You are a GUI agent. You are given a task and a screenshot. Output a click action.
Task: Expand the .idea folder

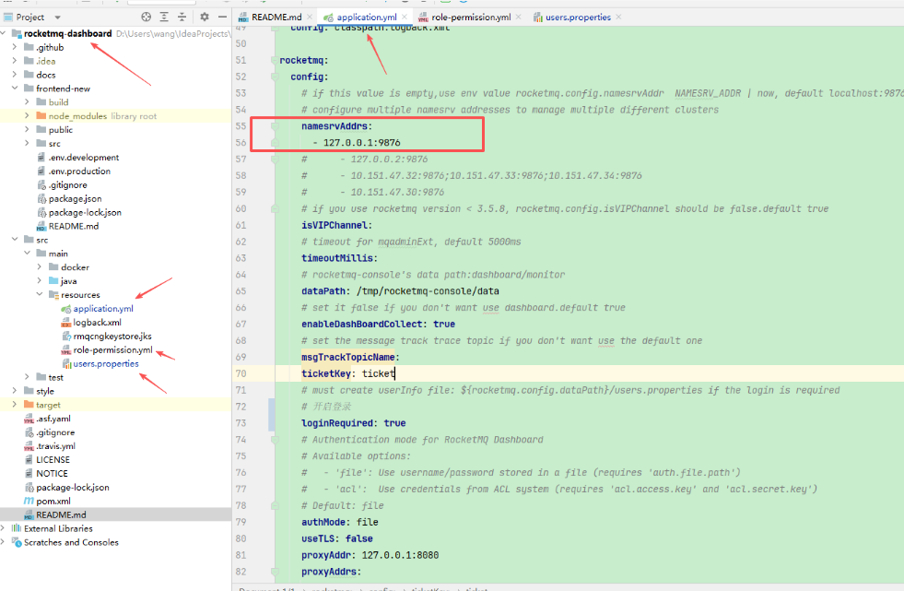[x=15, y=61]
